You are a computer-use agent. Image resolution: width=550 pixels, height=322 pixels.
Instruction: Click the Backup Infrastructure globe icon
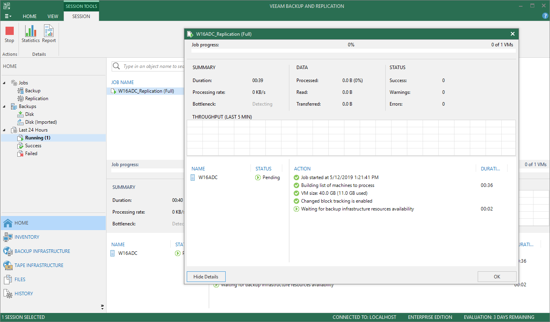8,251
